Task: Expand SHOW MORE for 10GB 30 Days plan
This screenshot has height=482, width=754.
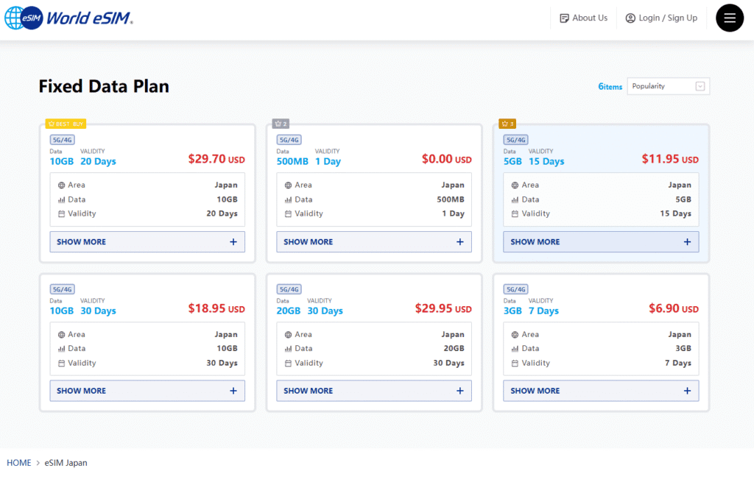Action: coord(147,391)
